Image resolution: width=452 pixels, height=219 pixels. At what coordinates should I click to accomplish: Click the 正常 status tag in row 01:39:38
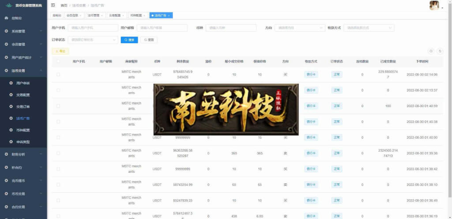click(337, 153)
